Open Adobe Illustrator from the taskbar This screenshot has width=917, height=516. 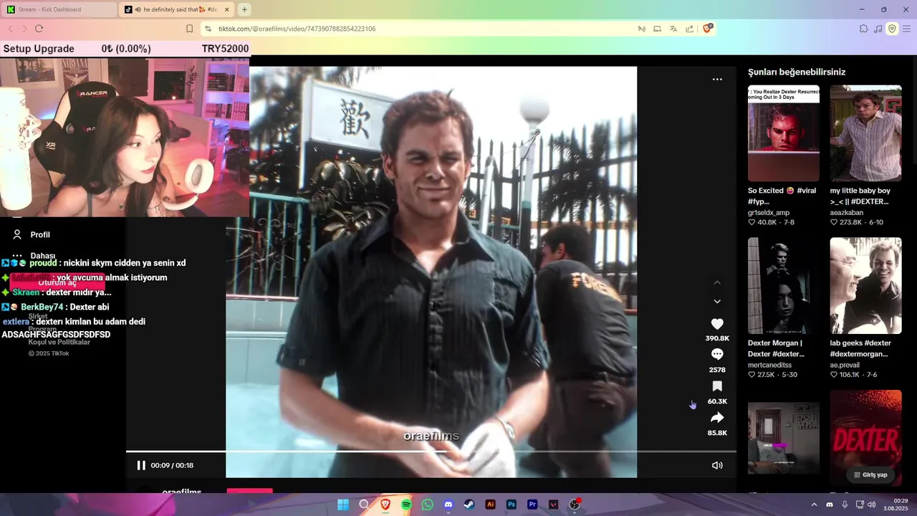click(491, 505)
